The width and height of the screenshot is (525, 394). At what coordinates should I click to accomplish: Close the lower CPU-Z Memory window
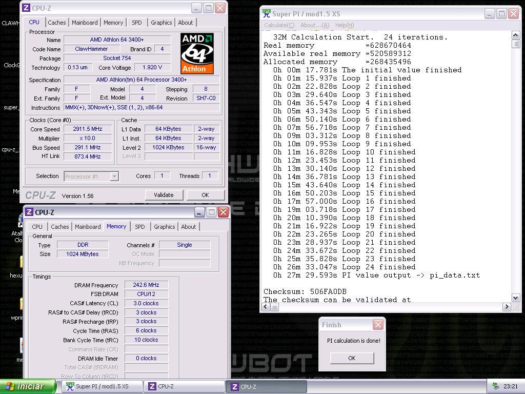[x=223, y=212]
